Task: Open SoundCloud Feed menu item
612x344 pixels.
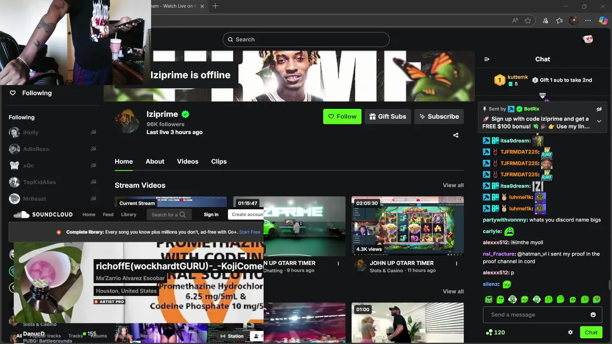Action: tap(108, 215)
